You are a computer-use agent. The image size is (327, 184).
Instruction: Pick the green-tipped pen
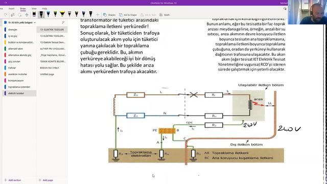[x=55, y=14]
